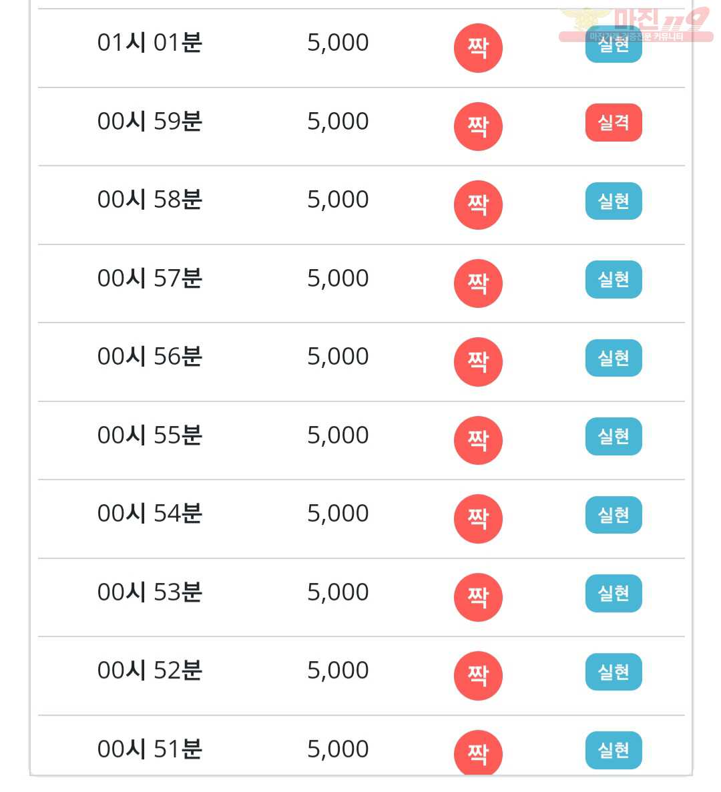Click the red 짝 circle in 00시 51분 row
Viewport: 721px width, 792px height.
[x=477, y=753]
